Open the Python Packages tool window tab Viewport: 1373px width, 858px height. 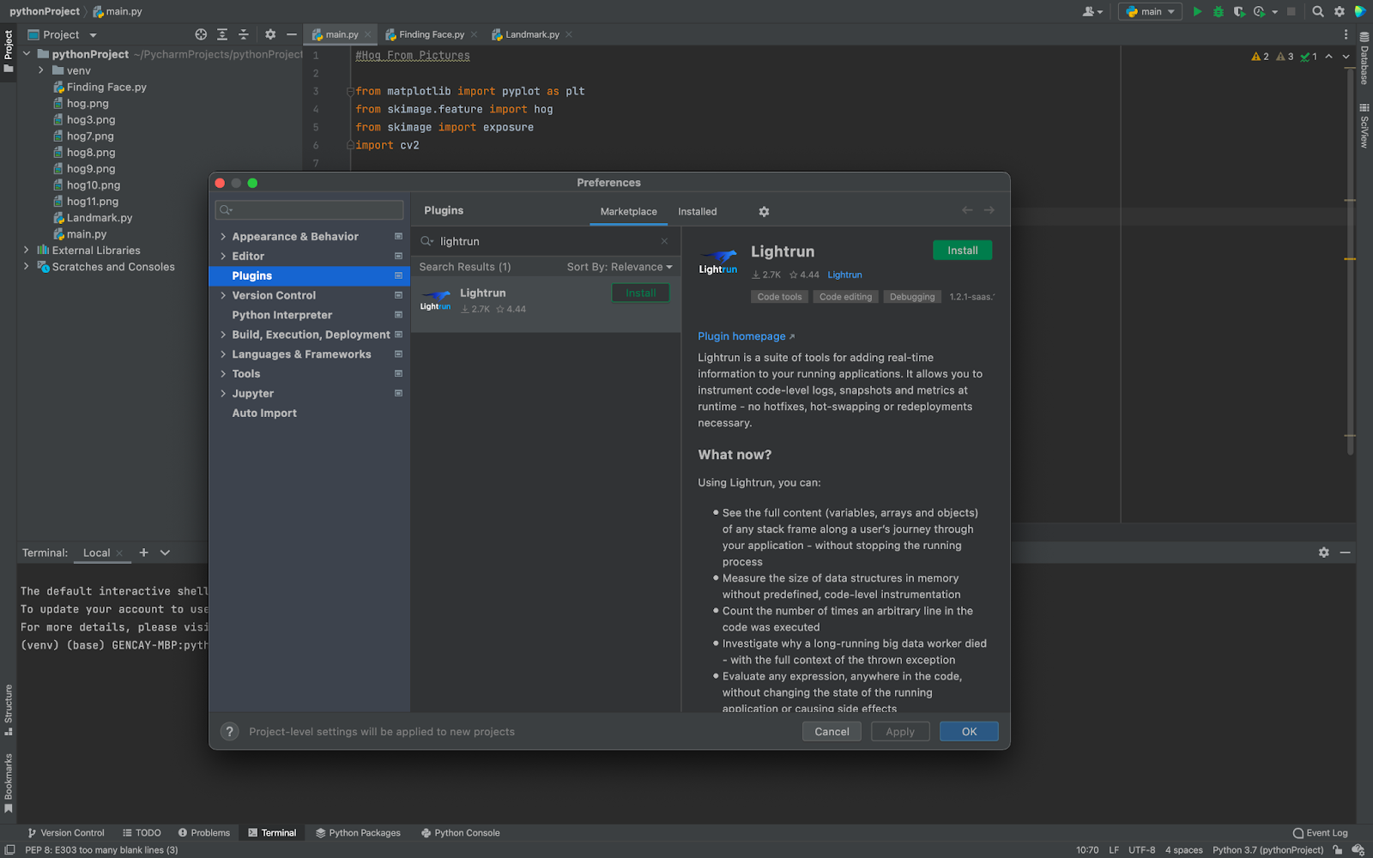[x=358, y=832]
